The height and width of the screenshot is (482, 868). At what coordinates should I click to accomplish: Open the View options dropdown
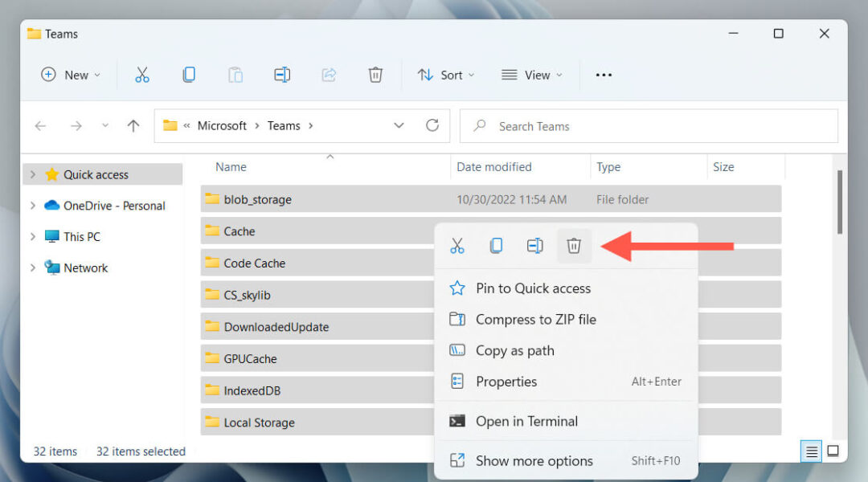tap(532, 74)
